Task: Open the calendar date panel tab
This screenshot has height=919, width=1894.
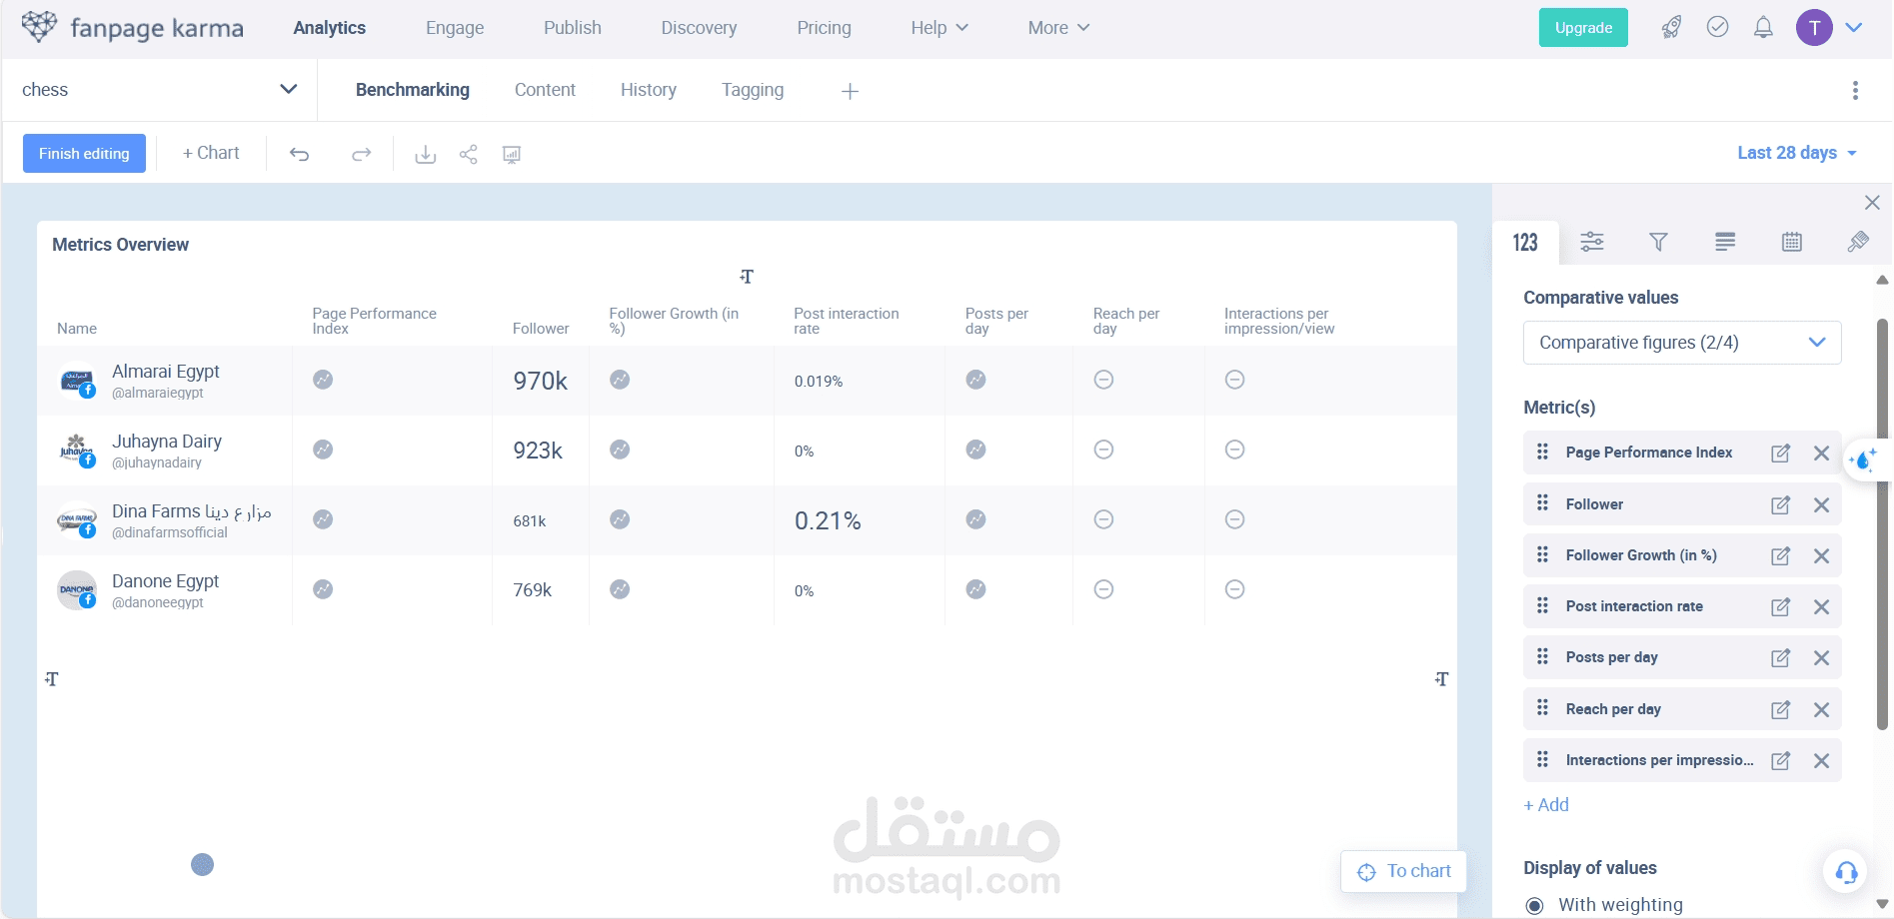Action: point(1792,242)
